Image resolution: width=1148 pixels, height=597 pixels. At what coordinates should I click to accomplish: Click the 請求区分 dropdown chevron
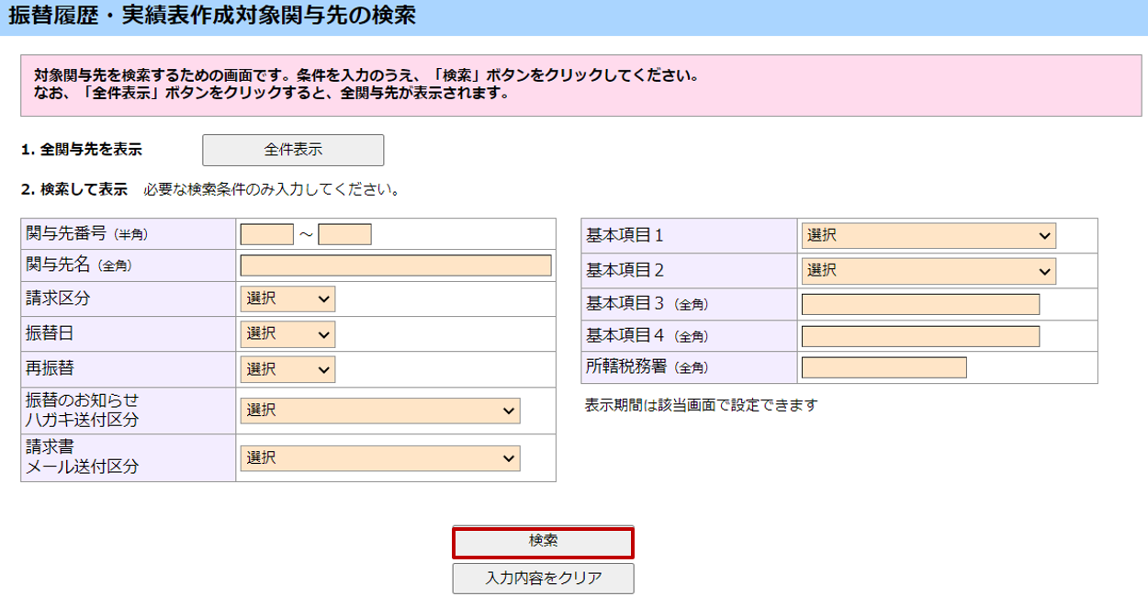click(323, 299)
